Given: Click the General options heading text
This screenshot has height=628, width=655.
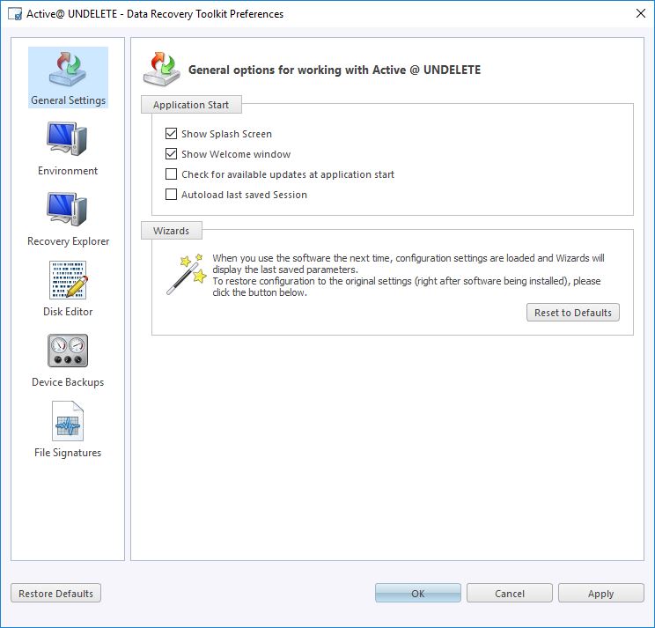Looking at the screenshot, I should click(335, 70).
